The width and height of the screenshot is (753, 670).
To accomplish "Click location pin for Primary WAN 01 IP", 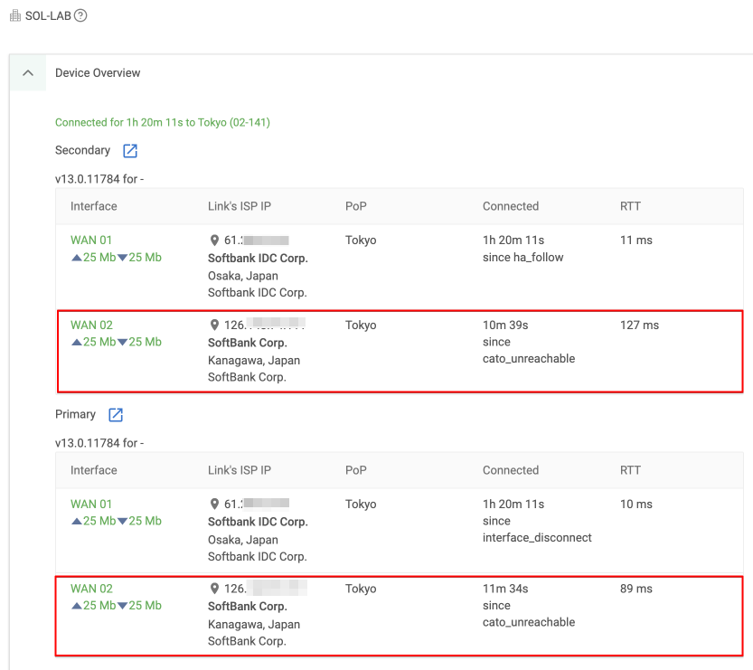I will 214,505.
